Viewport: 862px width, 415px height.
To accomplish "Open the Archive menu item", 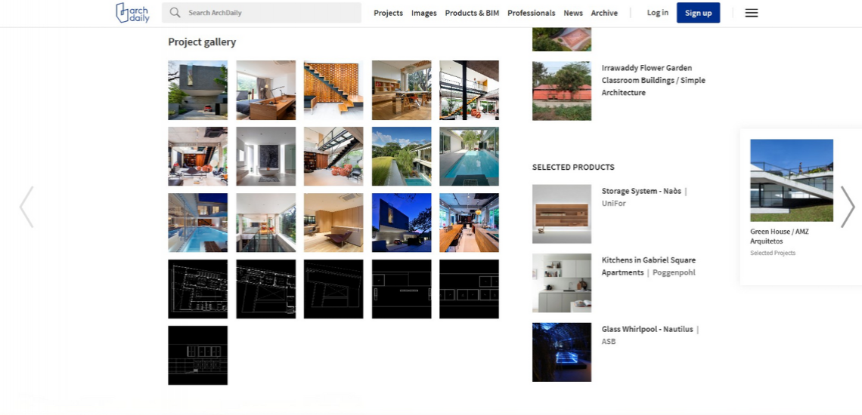I will pos(604,13).
